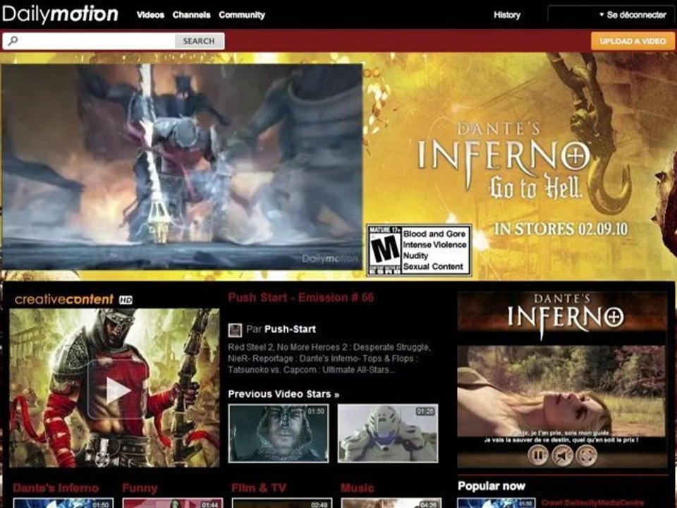The width and height of the screenshot is (677, 508).
Task: Click the ESRB Mature rating box
Action: tap(419, 250)
